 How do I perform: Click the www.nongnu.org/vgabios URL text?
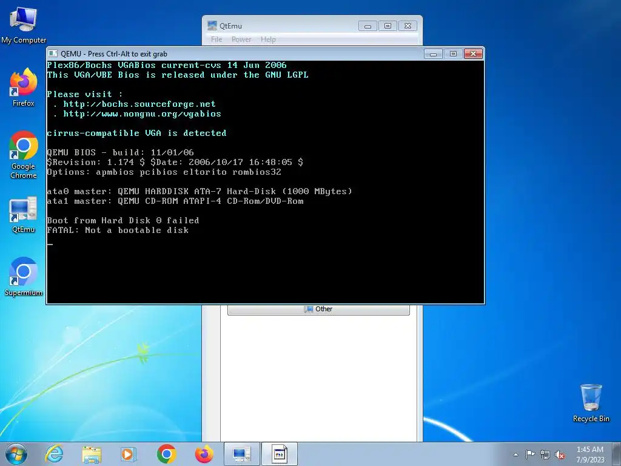[142, 113]
